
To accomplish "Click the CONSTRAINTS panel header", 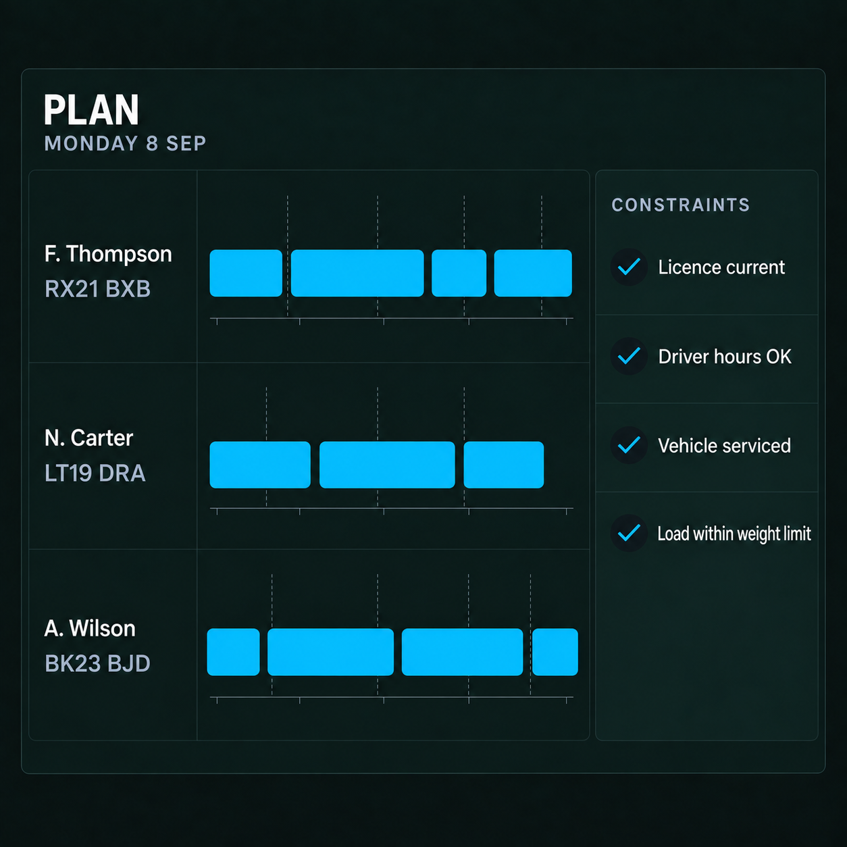I will [681, 205].
